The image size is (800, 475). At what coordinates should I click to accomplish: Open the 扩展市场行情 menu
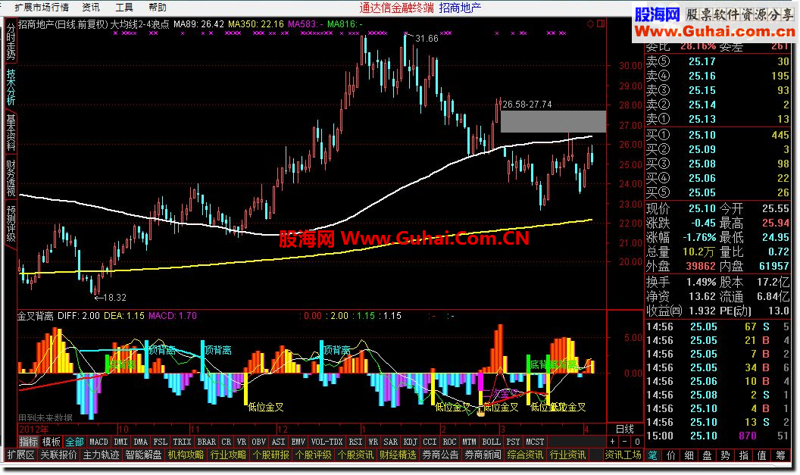[x=42, y=7]
